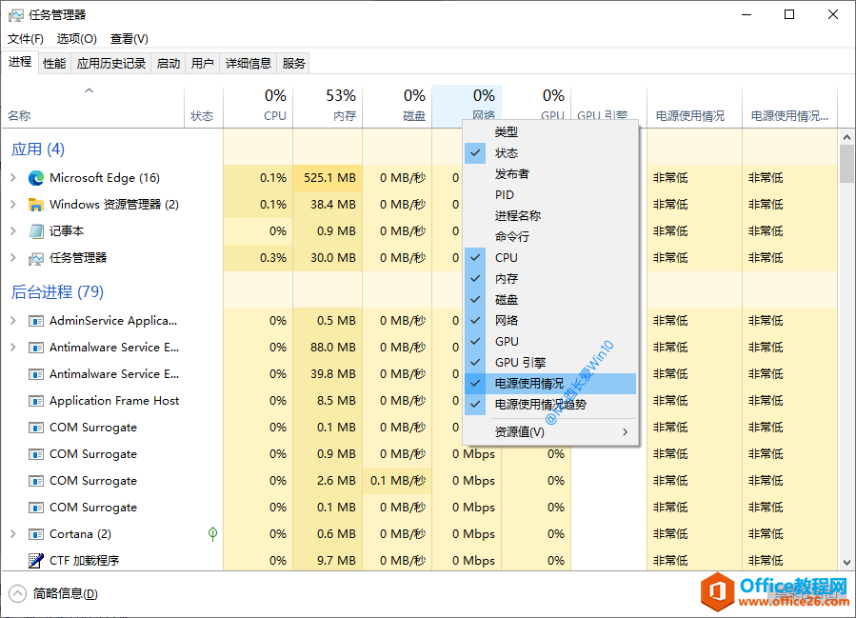The width and height of the screenshot is (856, 618).
Task: Expand the Microsoft Edge process group
Action: (x=12, y=178)
